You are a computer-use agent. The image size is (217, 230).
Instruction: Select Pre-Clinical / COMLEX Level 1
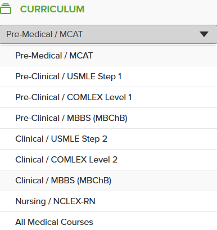tap(108, 97)
